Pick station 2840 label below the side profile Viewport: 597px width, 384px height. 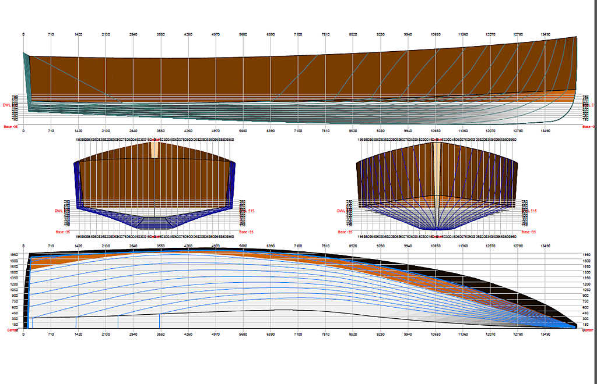134,131
